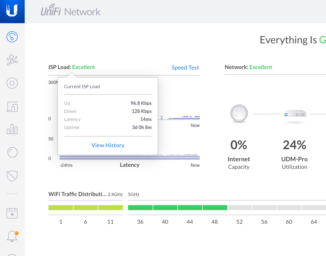Open the Devices target-circle icon
This screenshot has height=256, width=326.
[12, 83]
